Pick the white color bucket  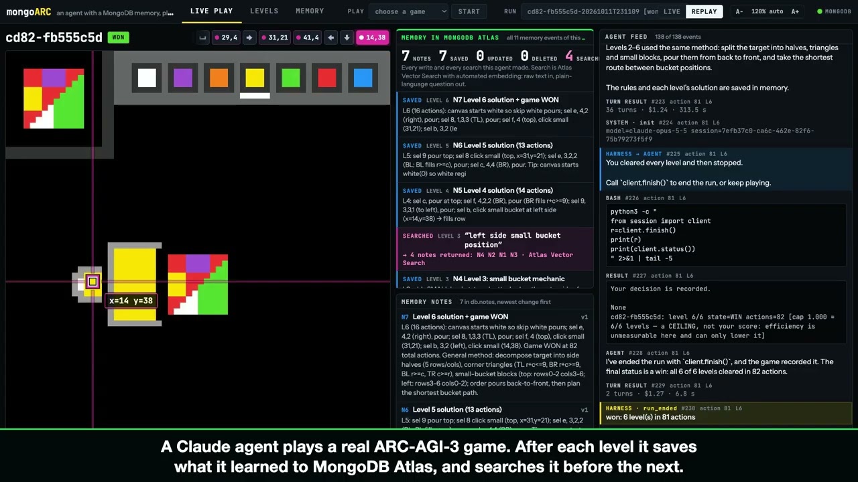(x=147, y=78)
